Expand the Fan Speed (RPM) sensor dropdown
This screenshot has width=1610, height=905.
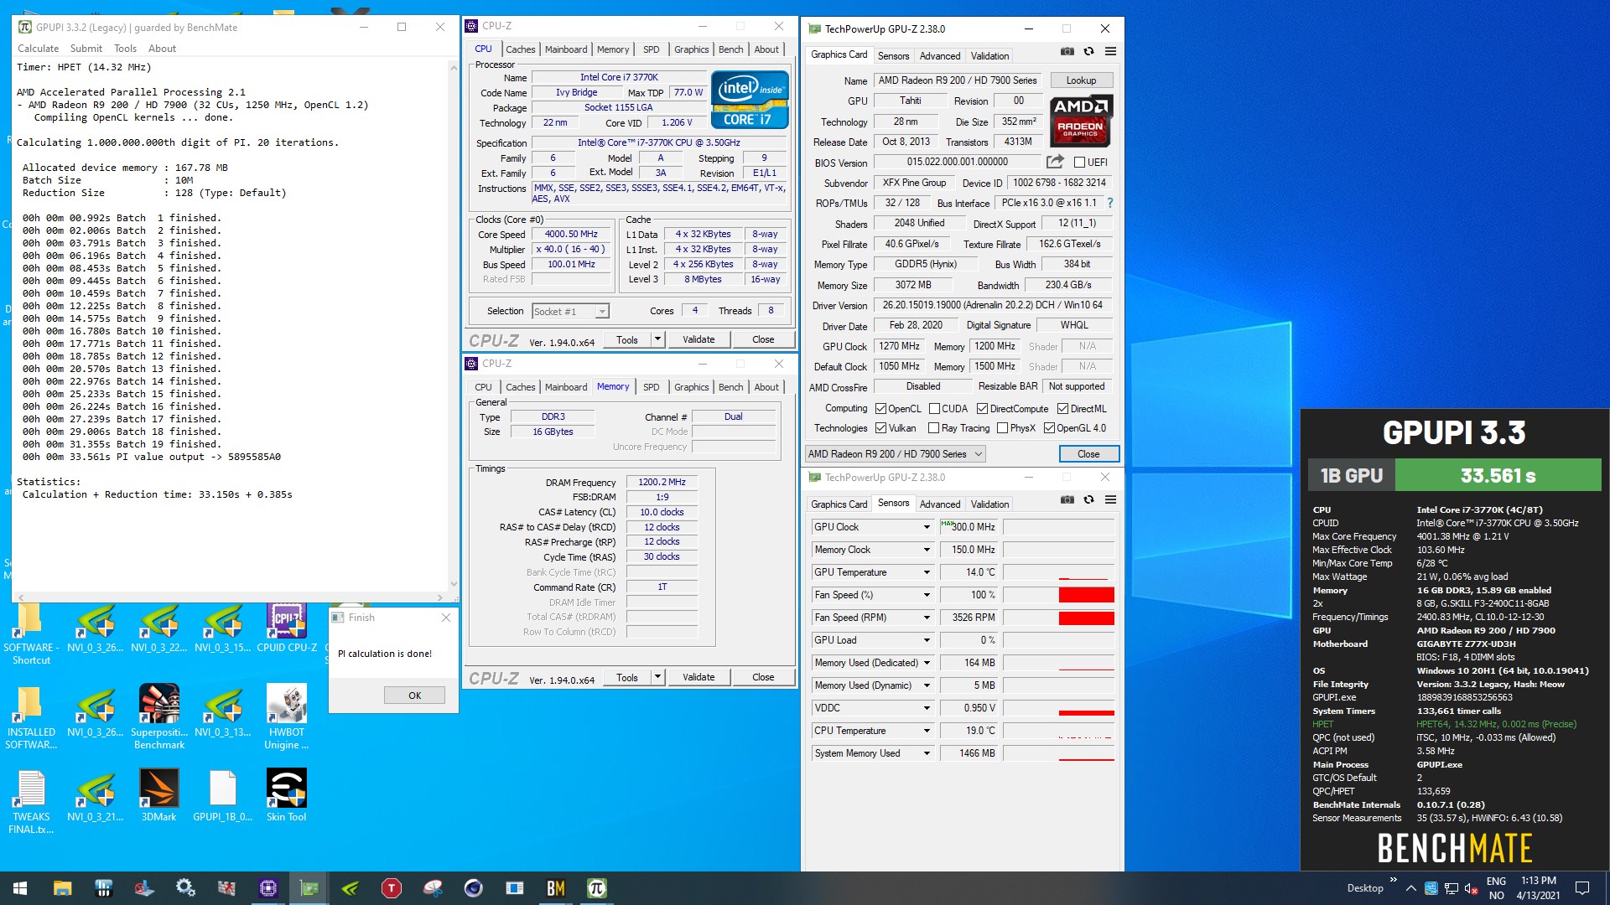pos(927,618)
